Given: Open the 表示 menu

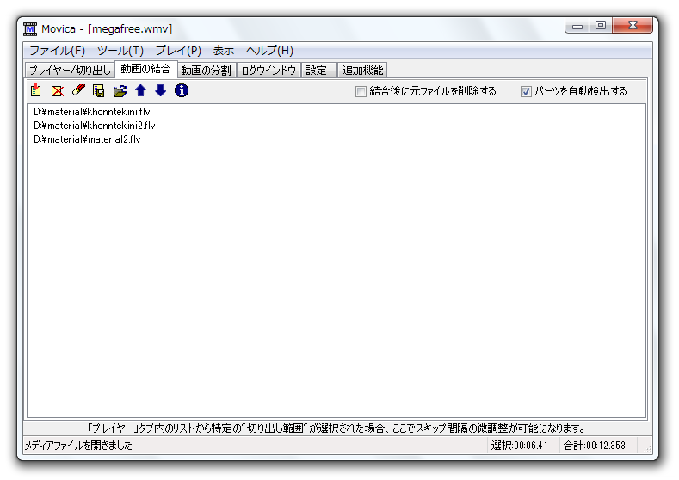Looking at the screenshot, I should tap(224, 51).
